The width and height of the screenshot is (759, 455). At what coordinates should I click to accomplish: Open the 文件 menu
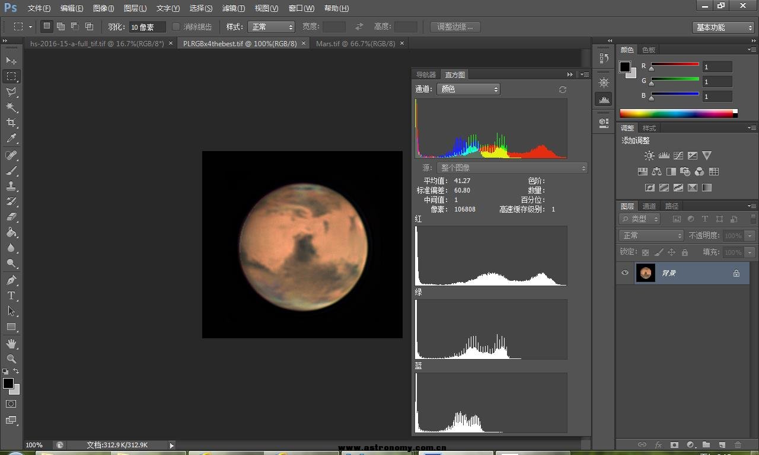tap(39, 8)
